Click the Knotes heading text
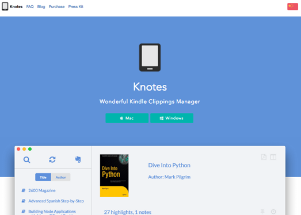The height and width of the screenshot is (215, 301). click(x=150, y=87)
